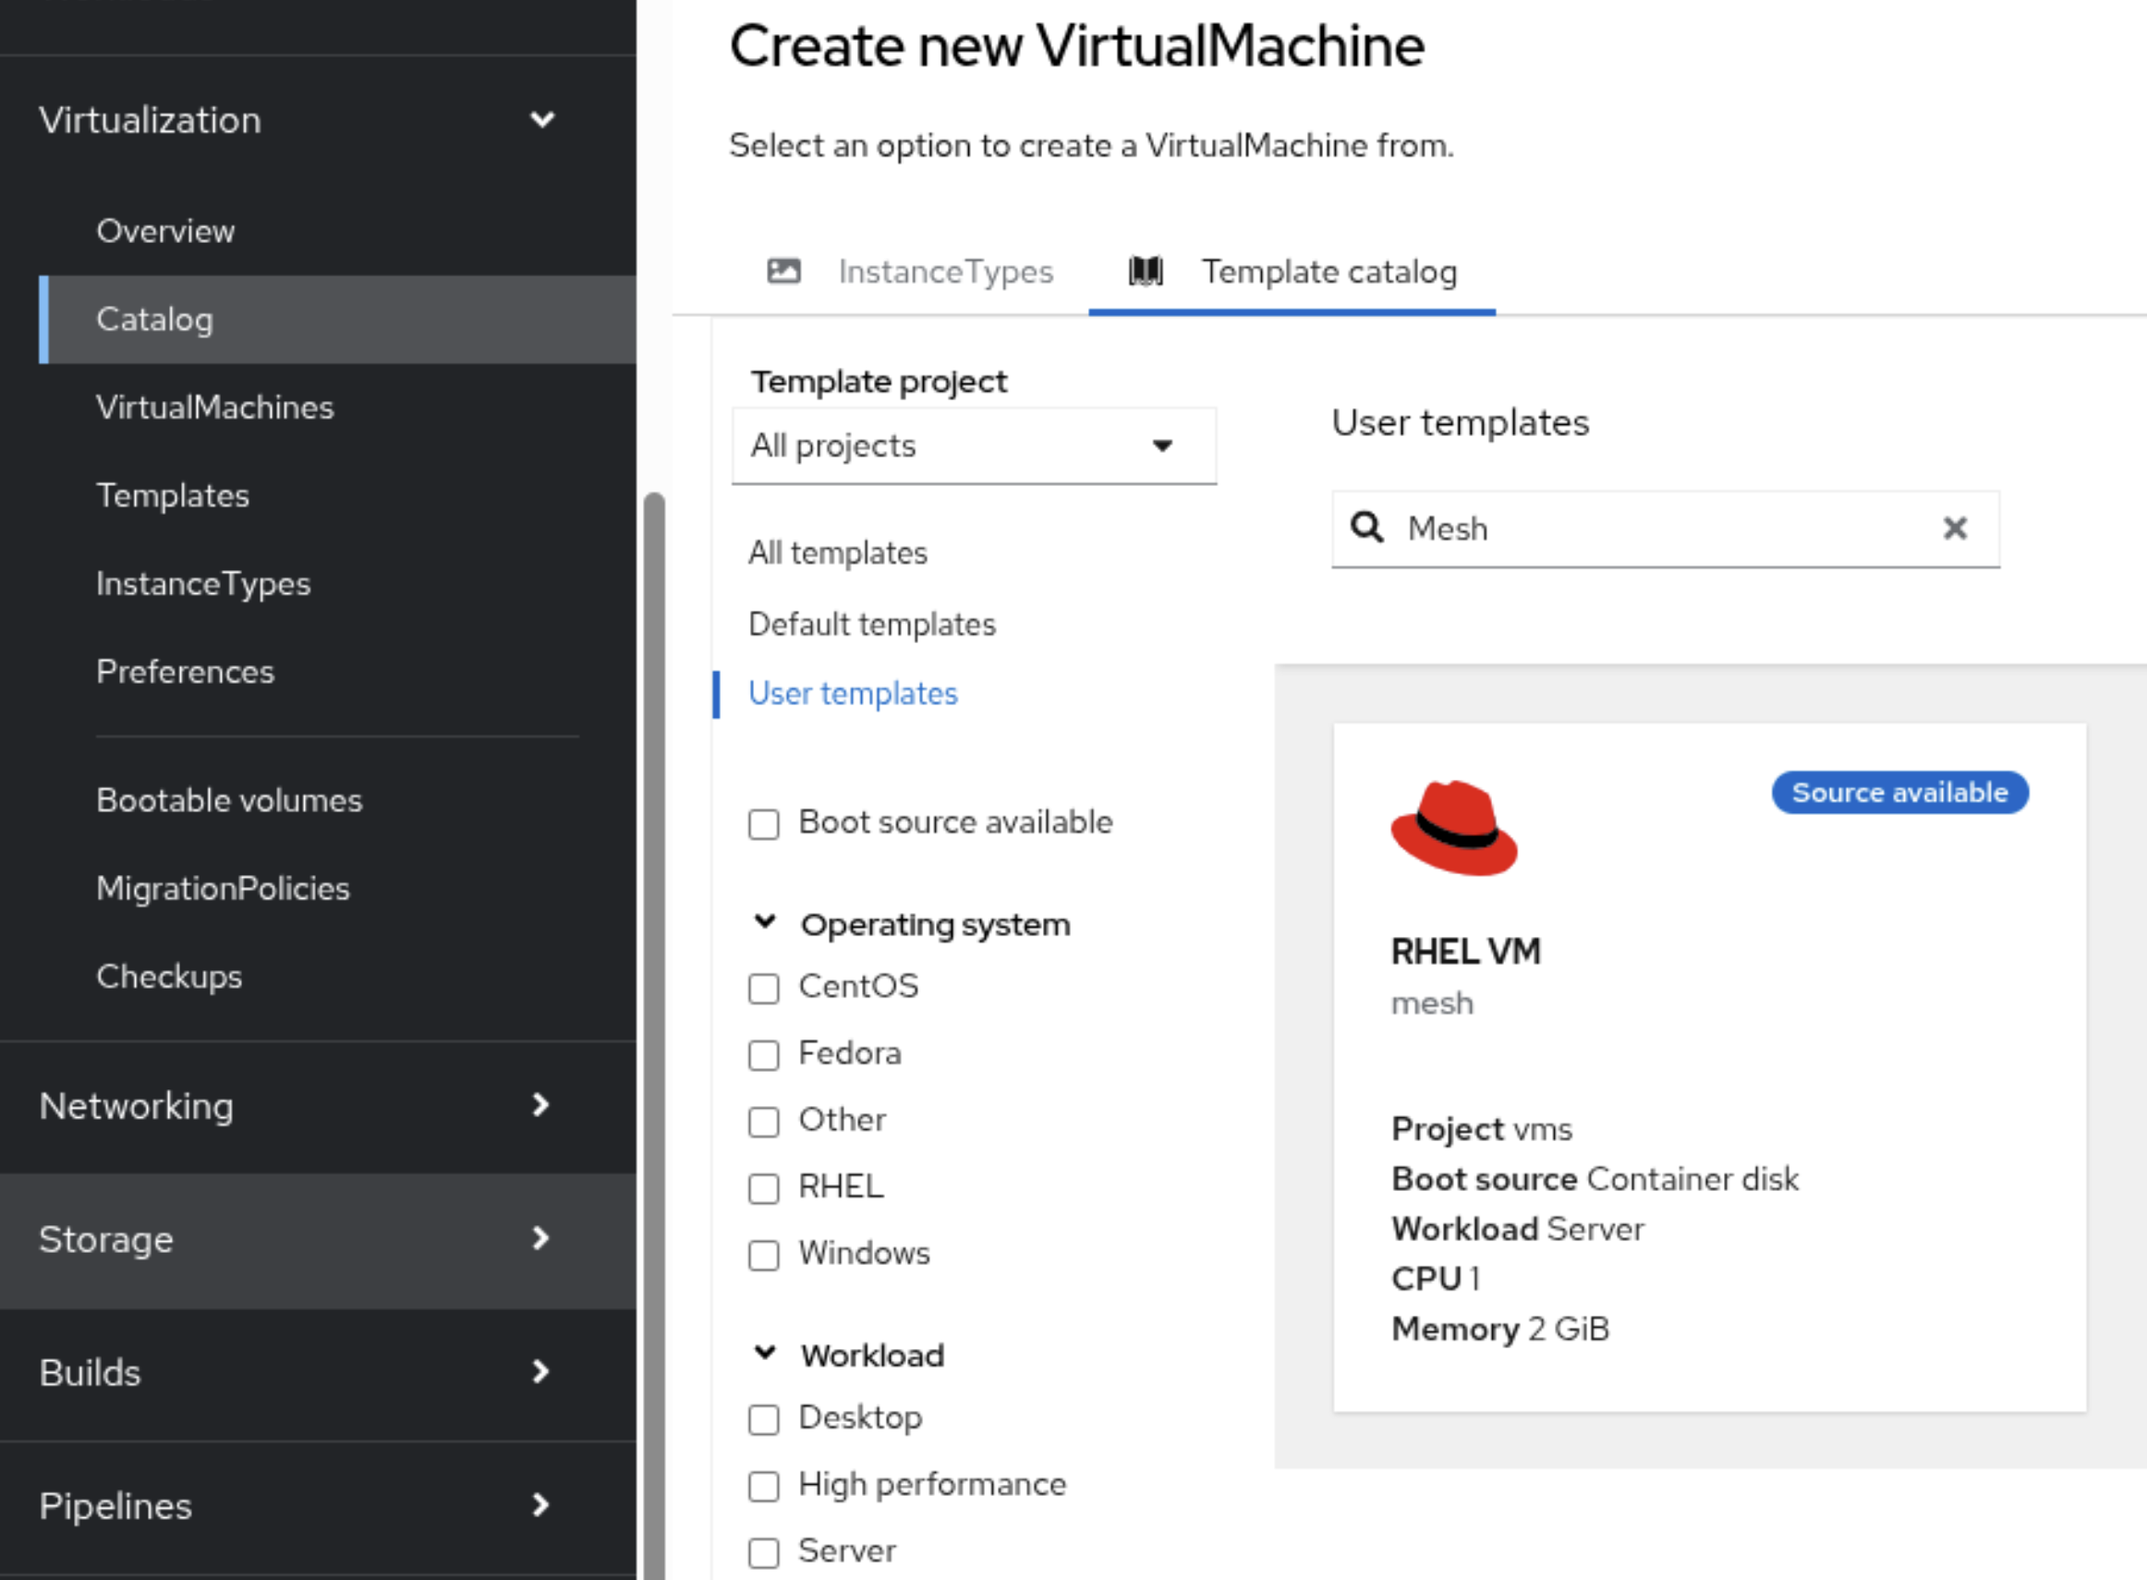Switch to the InstanceTypes tab
This screenshot has height=1580, width=2147.
point(944,273)
